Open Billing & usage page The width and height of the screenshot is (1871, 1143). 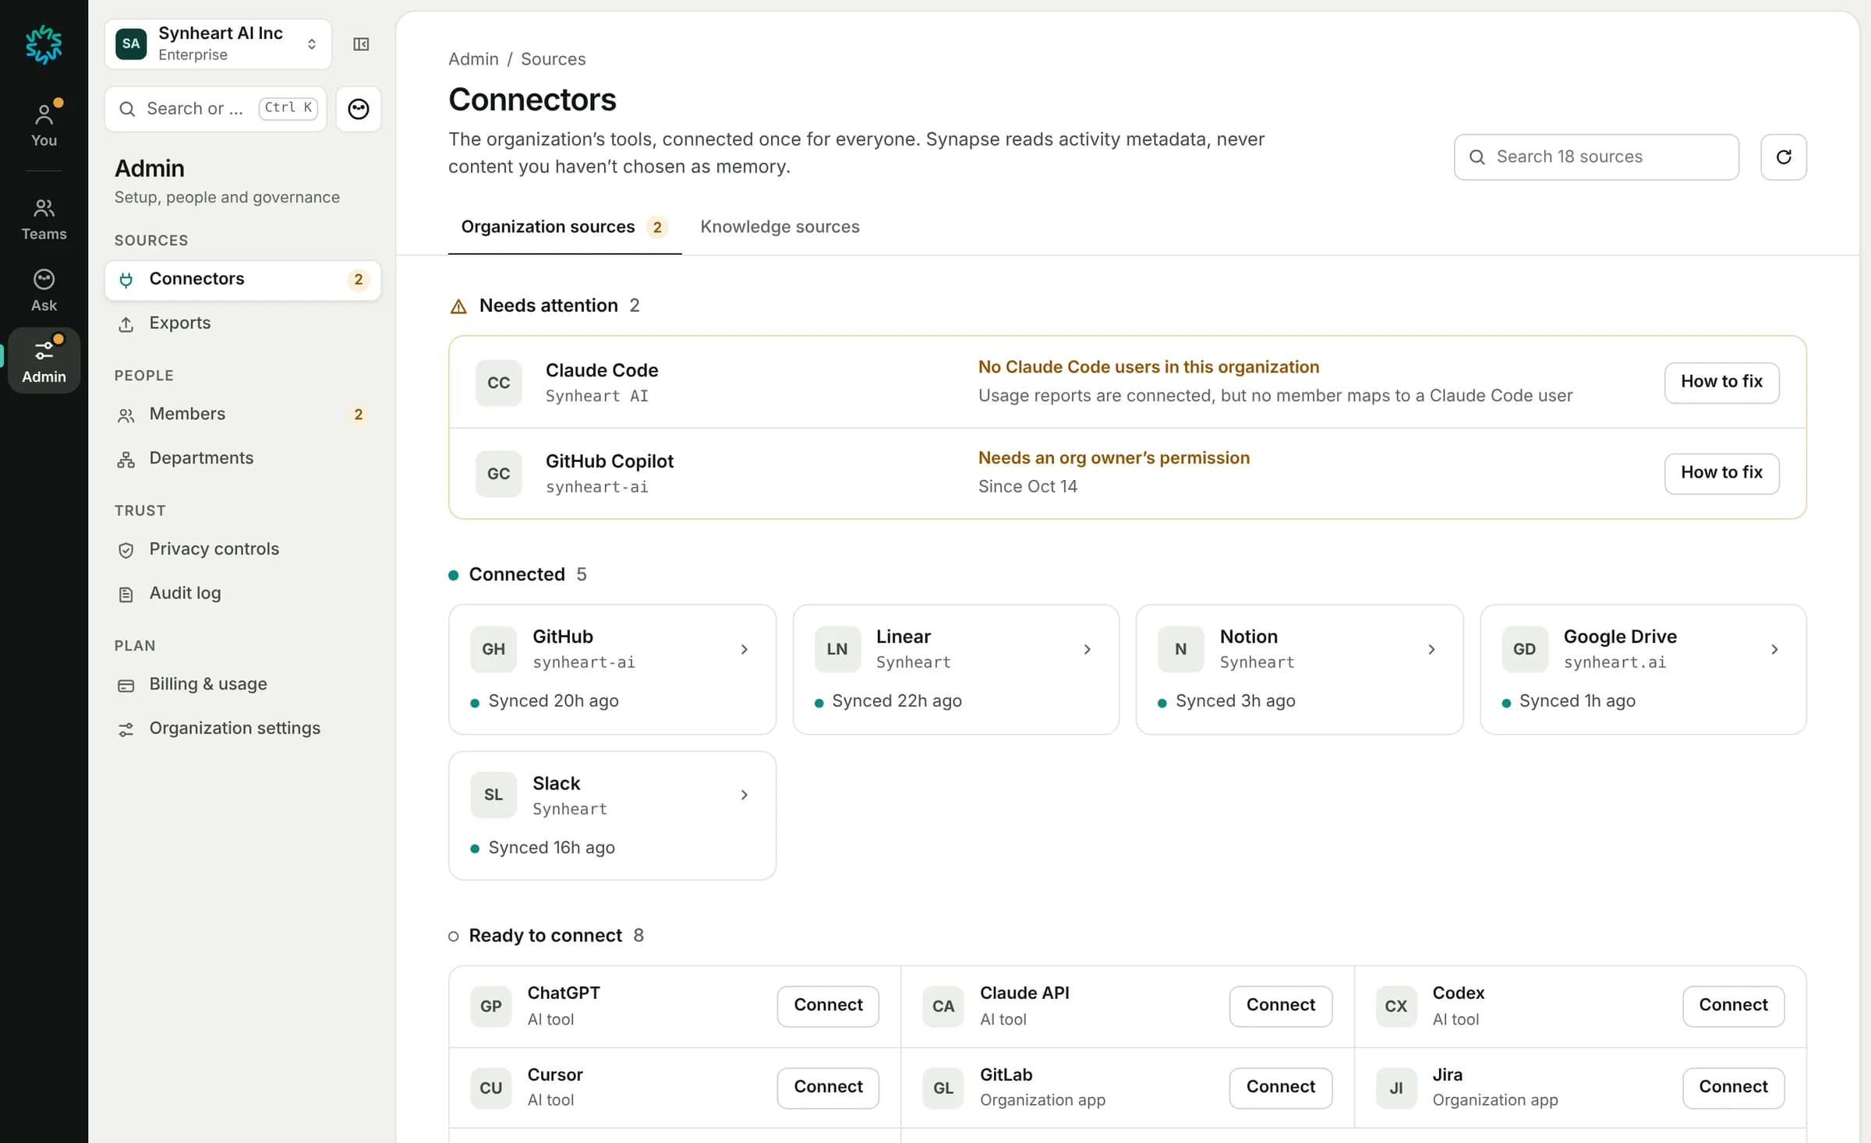click(242, 684)
